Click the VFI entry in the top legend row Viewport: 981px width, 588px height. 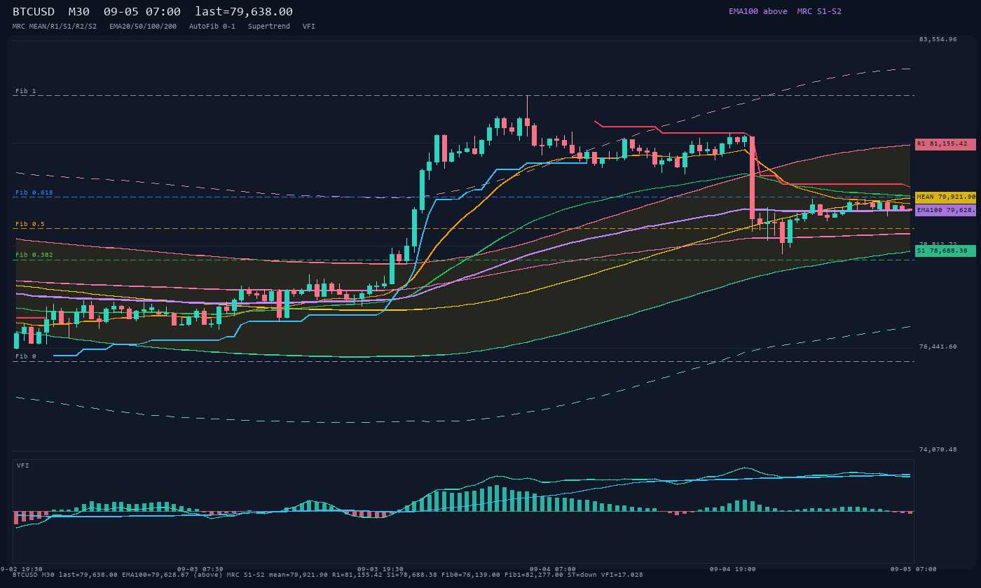point(309,26)
